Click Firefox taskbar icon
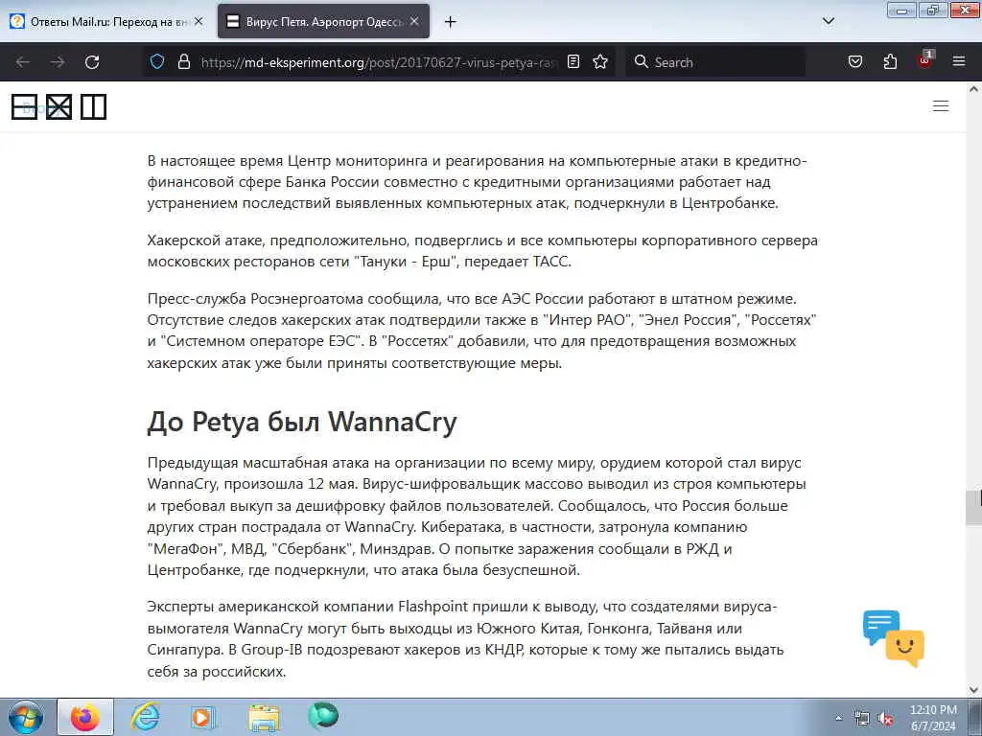The width and height of the screenshot is (982, 736). point(85,717)
